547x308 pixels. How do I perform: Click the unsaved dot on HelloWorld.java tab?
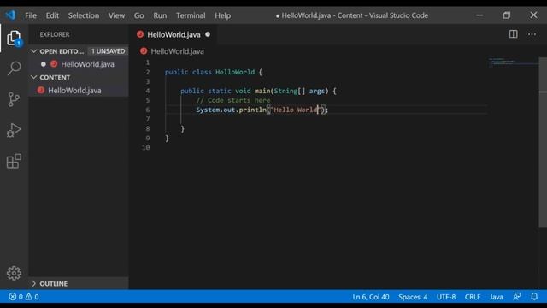click(x=208, y=34)
